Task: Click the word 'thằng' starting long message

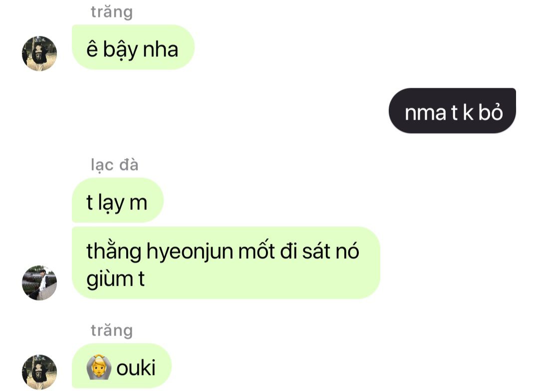Action: (114, 252)
